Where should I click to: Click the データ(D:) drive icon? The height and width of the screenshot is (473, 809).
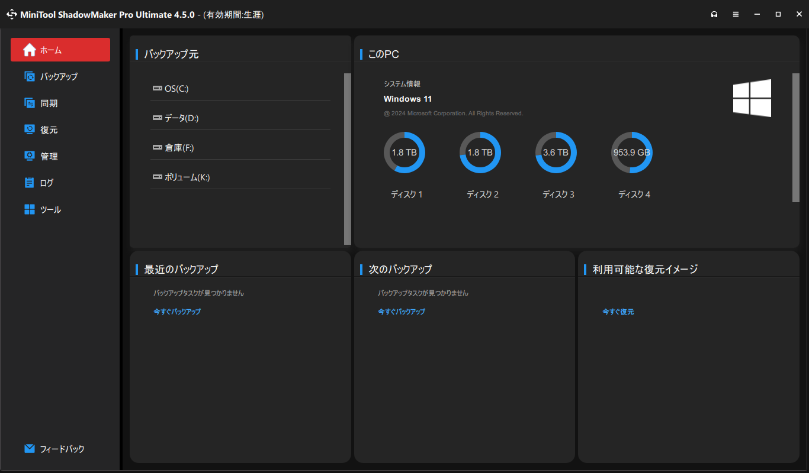click(x=157, y=118)
